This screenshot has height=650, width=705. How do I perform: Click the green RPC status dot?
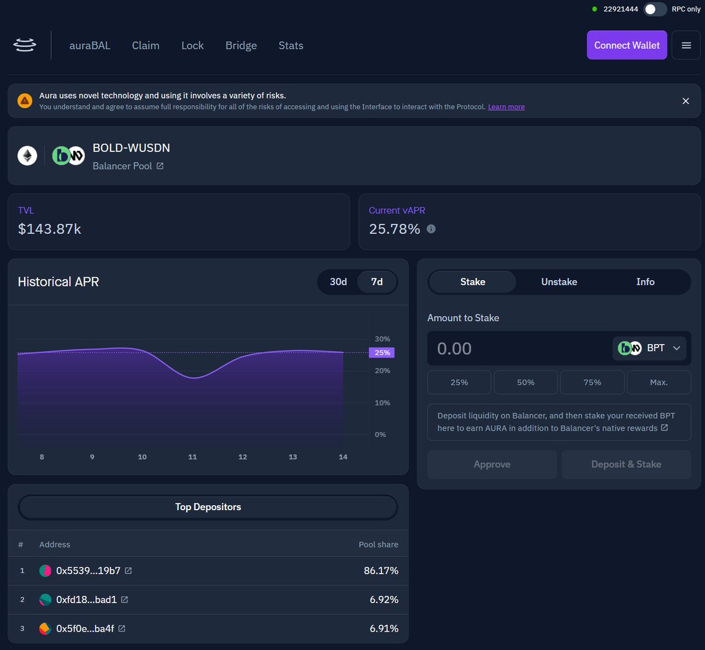tap(595, 9)
